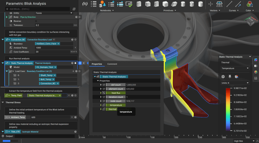Toggle the Reverse checkbox
Image resolution: width=259 pixels, height=143 pixels.
pyautogui.click(x=36, y=21)
